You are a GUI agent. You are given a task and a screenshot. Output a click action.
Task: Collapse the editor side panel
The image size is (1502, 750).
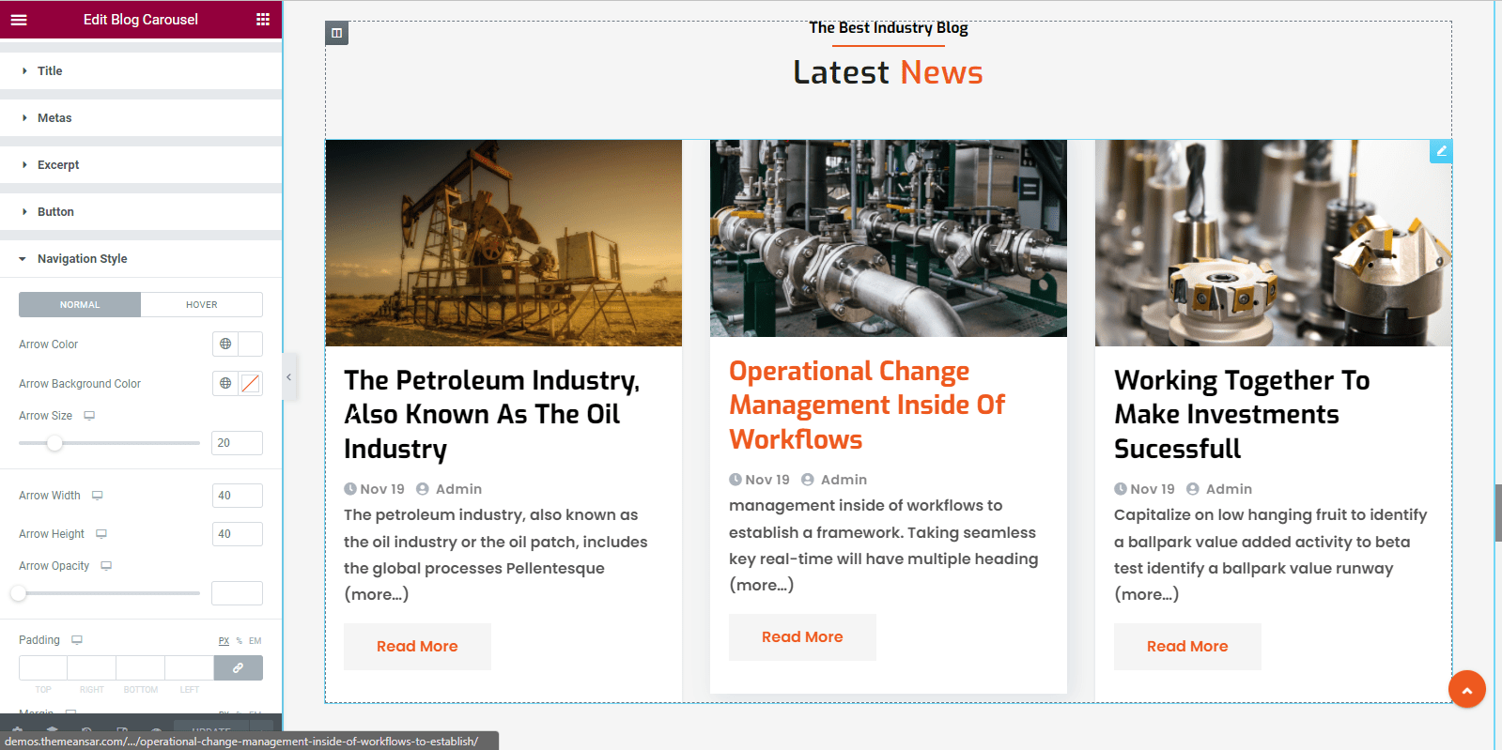pyautogui.click(x=289, y=376)
